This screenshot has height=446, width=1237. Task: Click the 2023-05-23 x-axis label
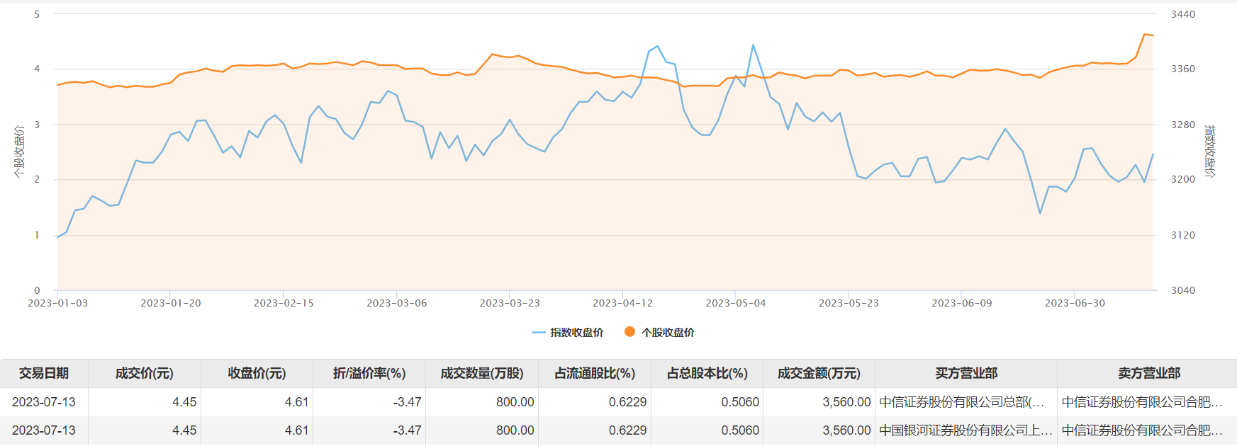[849, 303]
